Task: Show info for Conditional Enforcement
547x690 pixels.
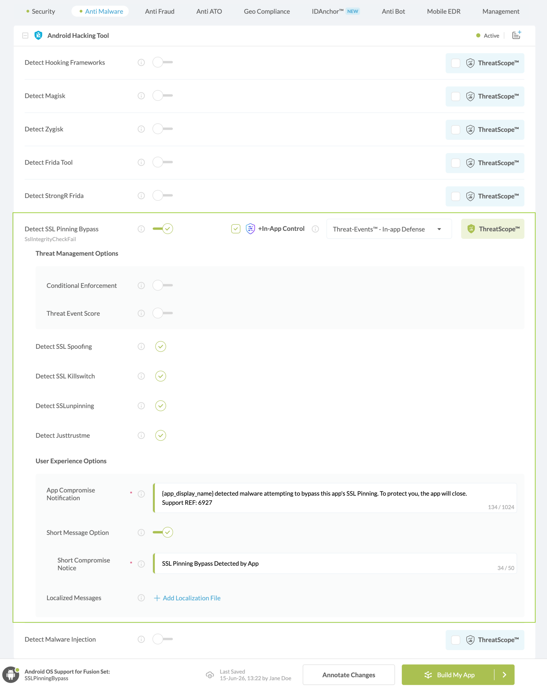Action: [141, 285]
